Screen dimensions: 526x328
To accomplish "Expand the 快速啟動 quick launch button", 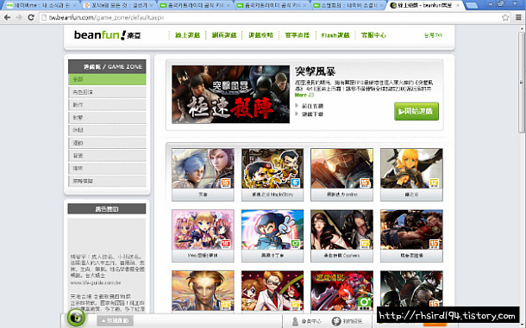I will (115, 320).
